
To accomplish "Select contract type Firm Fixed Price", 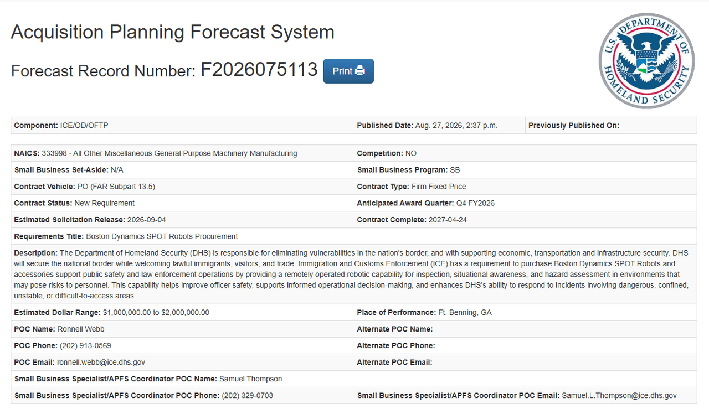I will tap(439, 187).
